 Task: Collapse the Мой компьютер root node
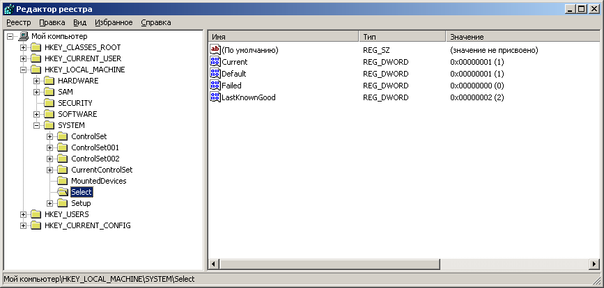point(10,37)
